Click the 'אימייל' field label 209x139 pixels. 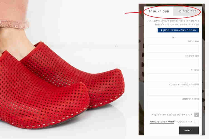(x=195, y=70)
